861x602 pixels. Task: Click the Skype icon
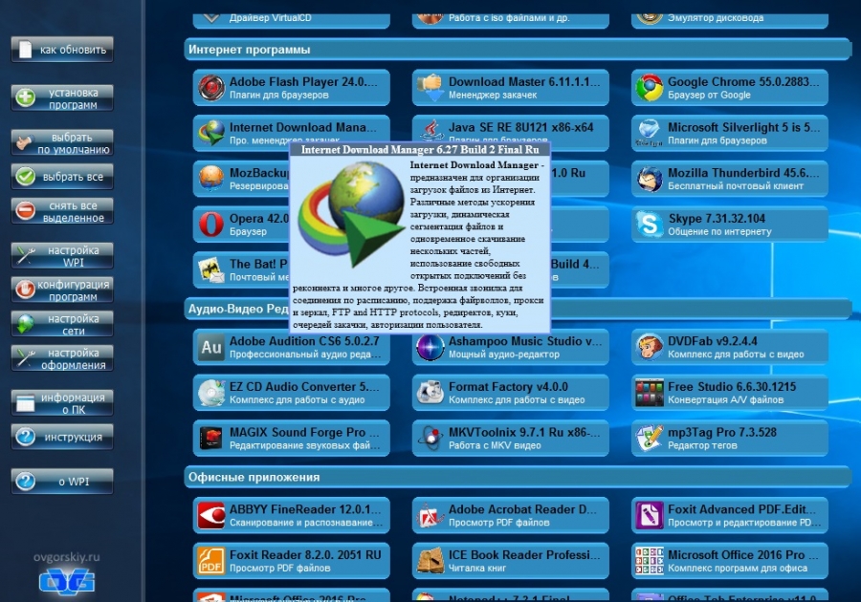[x=649, y=225]
